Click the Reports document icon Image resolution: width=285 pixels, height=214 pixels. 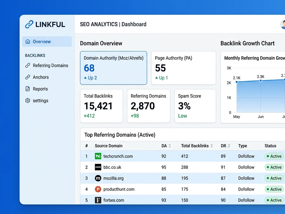(28, 89)
